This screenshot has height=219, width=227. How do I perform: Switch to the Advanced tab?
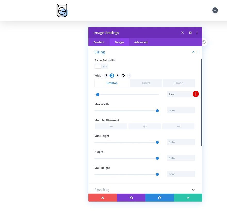pos(141,42)
